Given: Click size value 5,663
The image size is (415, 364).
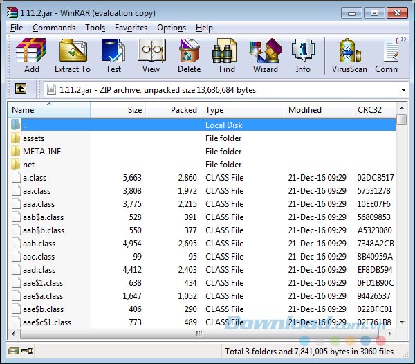Looking at the screenshot, I should pyautogui.click(x=132, y=178).
